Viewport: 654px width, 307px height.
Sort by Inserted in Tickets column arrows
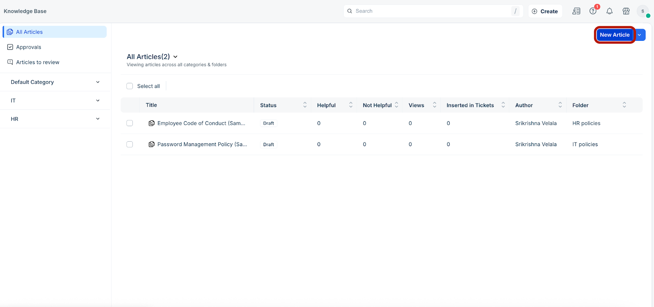click(x=503, y=105)
